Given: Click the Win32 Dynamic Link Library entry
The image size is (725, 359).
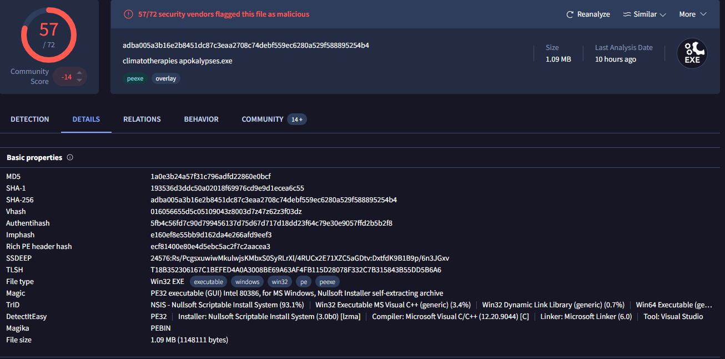Looking at the screenshot, I should coord(553,305).
